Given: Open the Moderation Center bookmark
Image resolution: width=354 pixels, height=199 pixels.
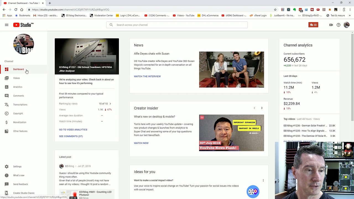Looking at the screenshot, I should click(x=101, y=15).
